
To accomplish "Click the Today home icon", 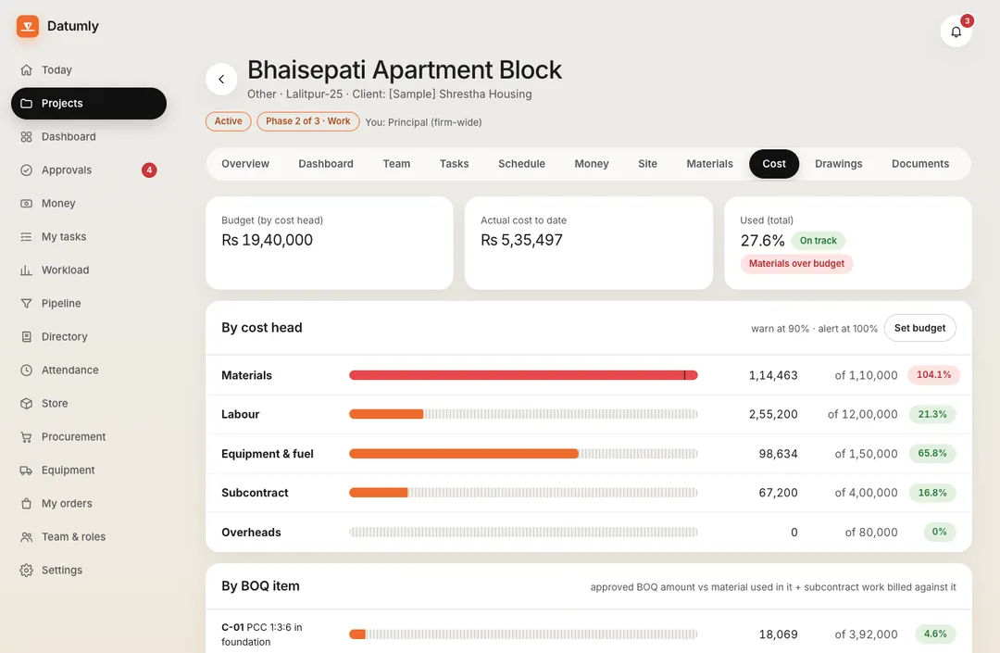I will click(26, 70).
